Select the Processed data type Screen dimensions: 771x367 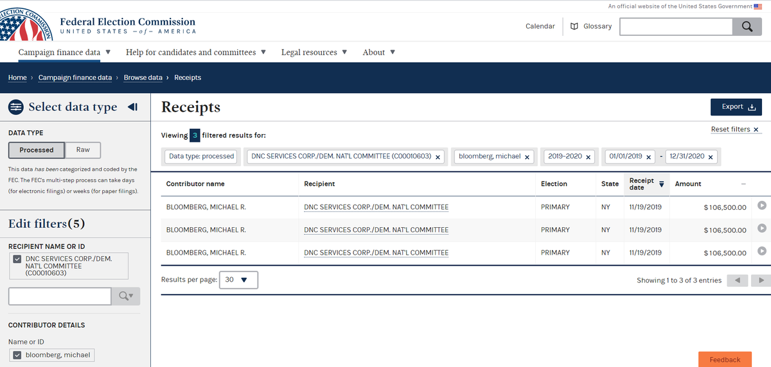click(x=37, y=150)
